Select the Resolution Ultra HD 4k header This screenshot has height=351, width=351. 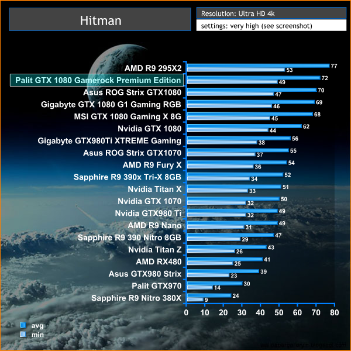click(x=271, y=13)
